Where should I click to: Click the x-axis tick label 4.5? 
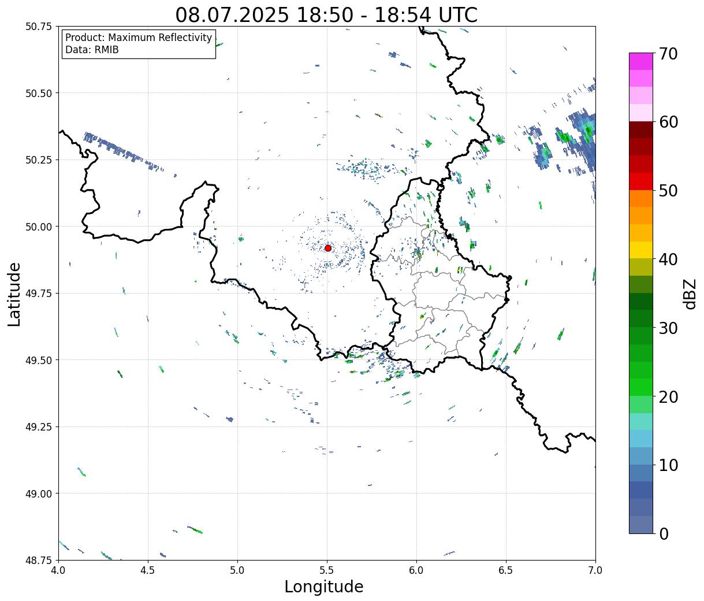point(148,570)
